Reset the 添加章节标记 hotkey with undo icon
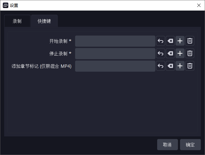Screen dimensions: 205x155 [160, 66]
